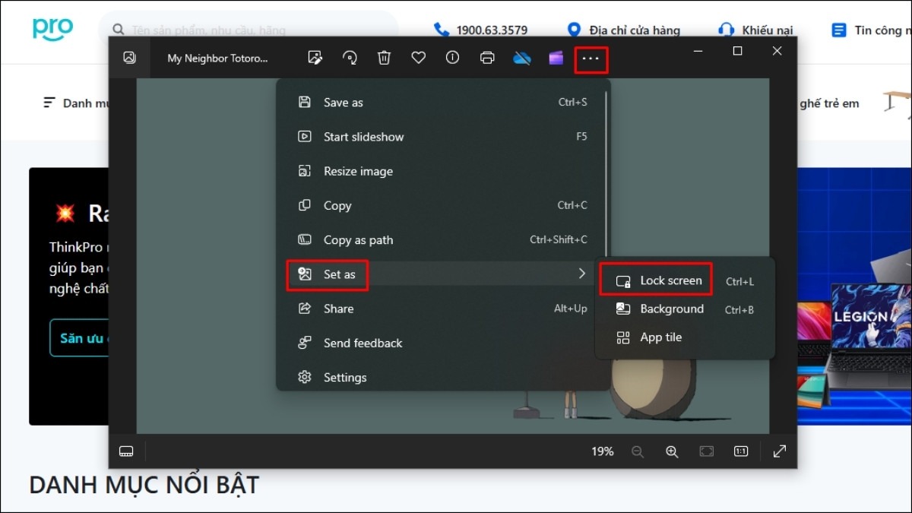Open Địa chỉ cửa hàng link on the website
Viewport: 912px width, 513px height.
[x=623, y=30]
